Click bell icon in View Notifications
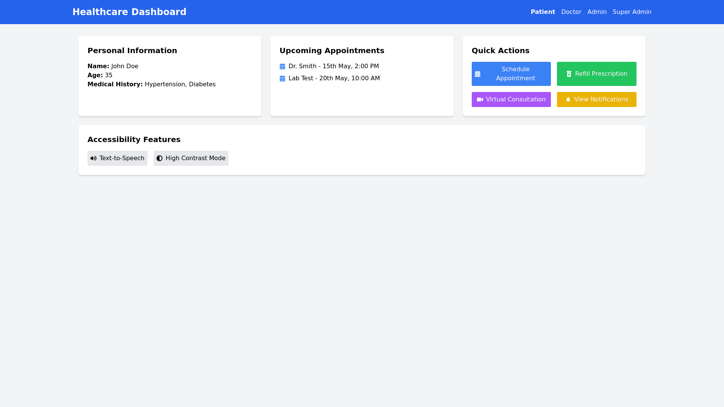 tap(568, 99)
